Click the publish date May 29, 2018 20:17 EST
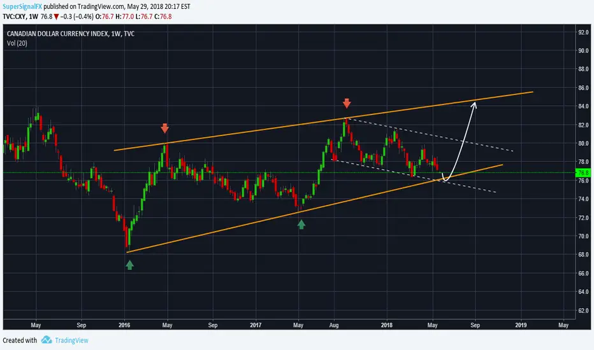The width and height of the screenshot is (594, 350). pos(159,6)
